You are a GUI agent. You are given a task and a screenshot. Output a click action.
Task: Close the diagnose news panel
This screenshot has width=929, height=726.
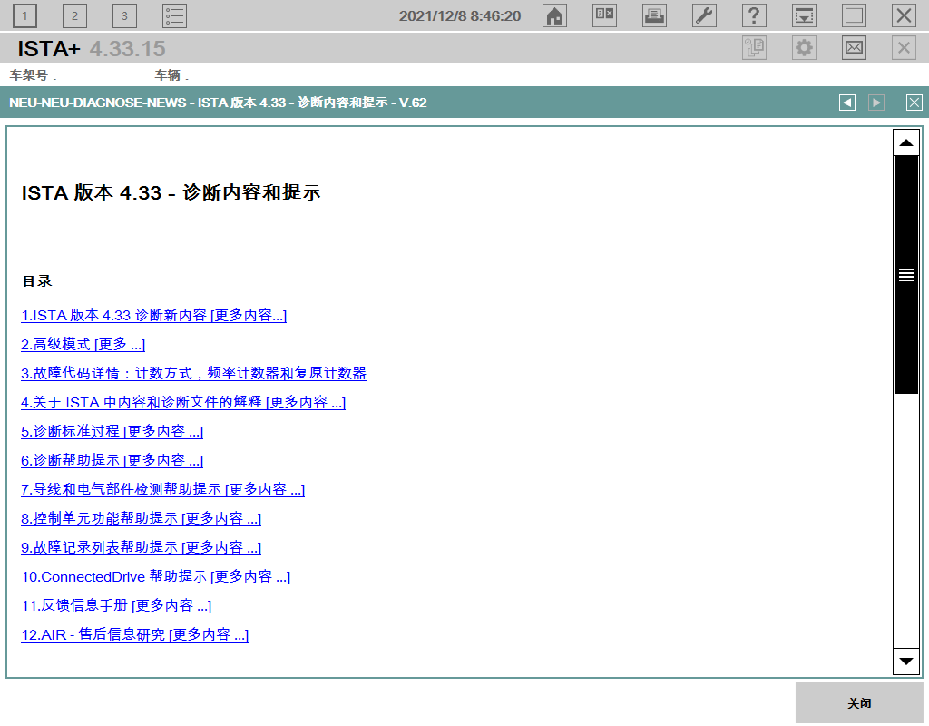[x=914, y=103]
